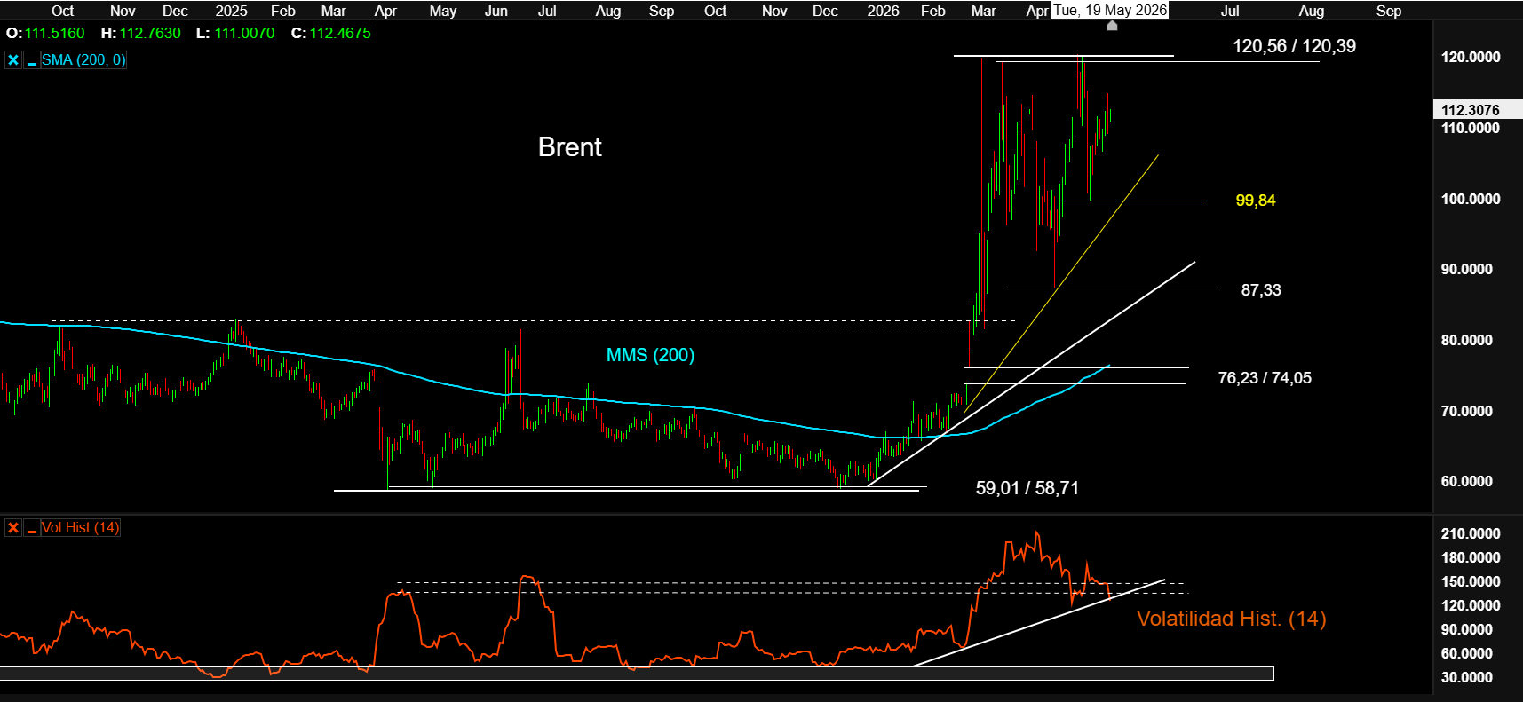Image resolution: width=1523 pixels, height=702 pixels.
Task: Click the 2025 label on time axis
Action: (231, 11)
